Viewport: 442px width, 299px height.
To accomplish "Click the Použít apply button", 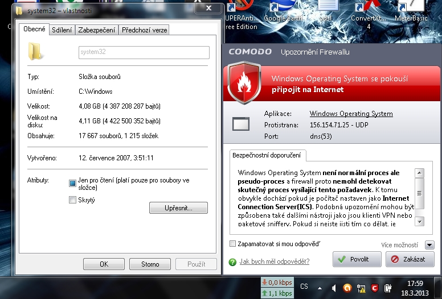I will point(196,264).
